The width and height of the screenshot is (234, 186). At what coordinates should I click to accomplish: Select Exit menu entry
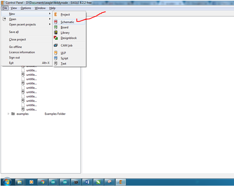27,63
